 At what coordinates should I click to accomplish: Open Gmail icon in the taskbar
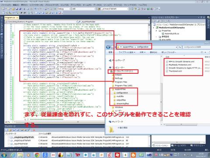click(53, 155)
